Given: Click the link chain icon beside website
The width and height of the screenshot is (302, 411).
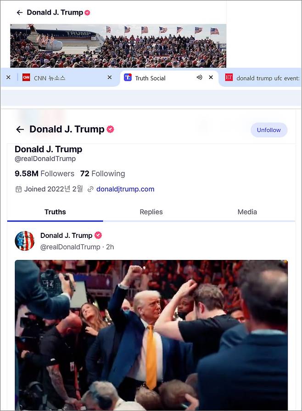Looking at the screenshot, I should 90,189.
